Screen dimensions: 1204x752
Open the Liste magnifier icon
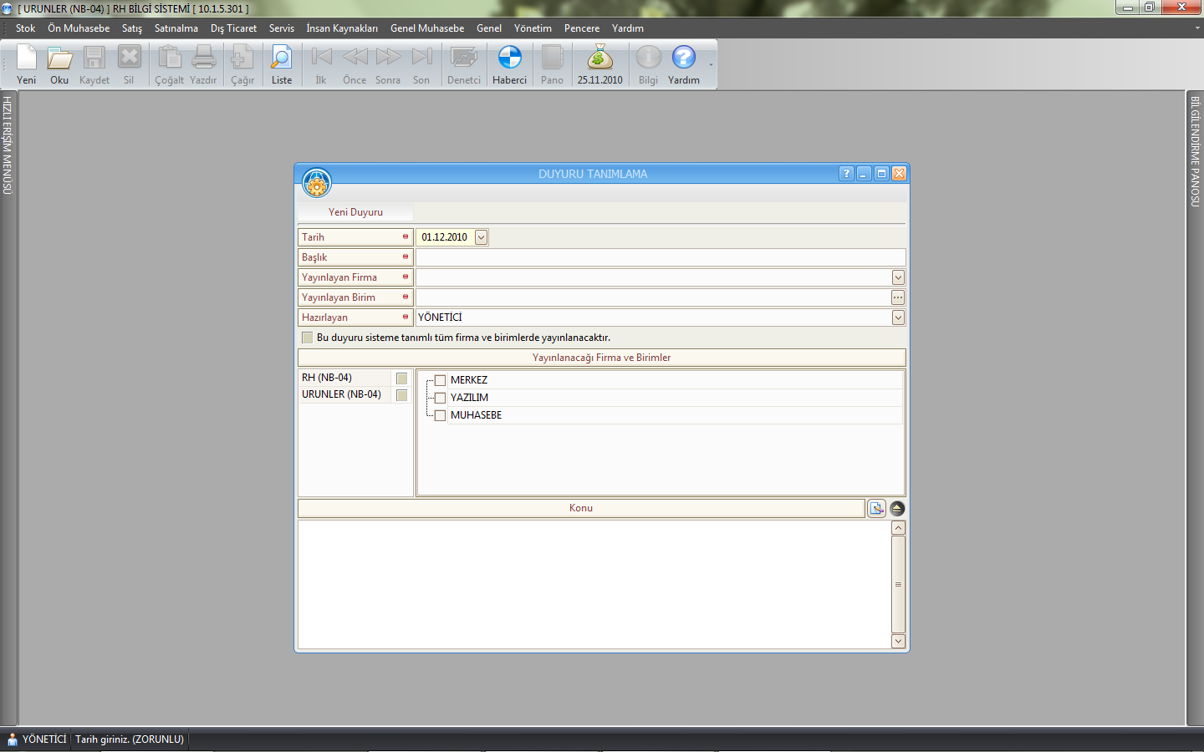(x=282, y=58)
